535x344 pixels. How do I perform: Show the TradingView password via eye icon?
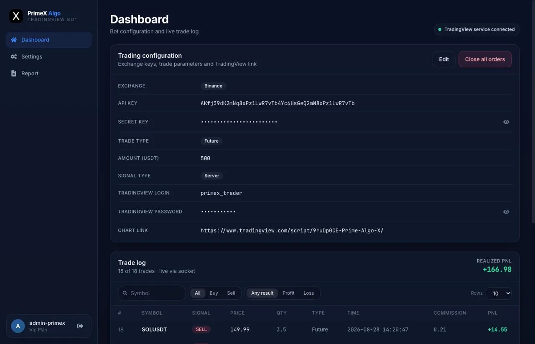(x=506, y=212)
